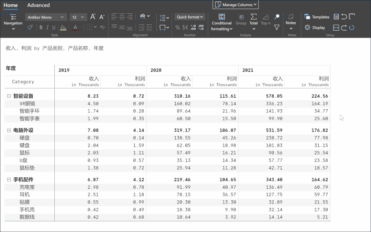Increase the font size
Screen dimensions: 371x232
click(x=93, y=17)
